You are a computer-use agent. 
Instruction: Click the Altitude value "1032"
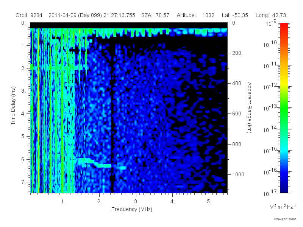click(x=208, y=15)
